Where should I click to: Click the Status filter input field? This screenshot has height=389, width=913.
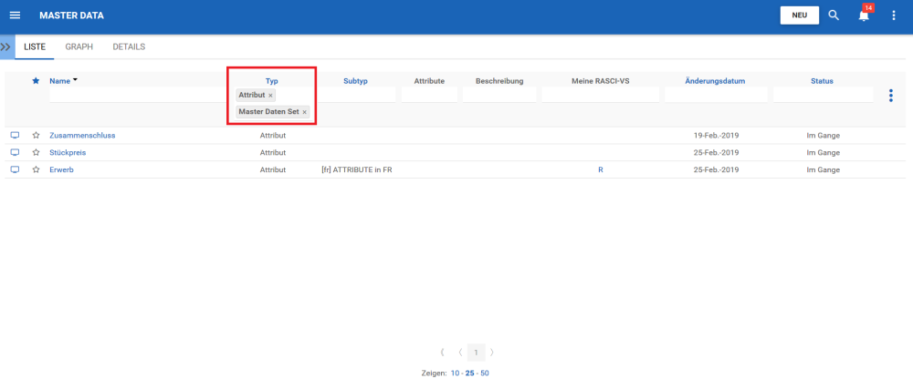click(824, 95)
